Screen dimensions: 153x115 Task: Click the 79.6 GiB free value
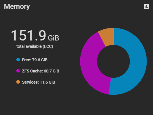tap(40, 60)
